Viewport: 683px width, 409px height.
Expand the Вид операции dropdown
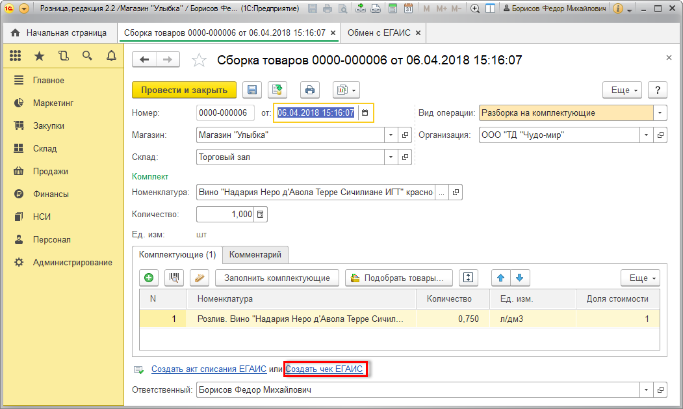tap(660, 113)
